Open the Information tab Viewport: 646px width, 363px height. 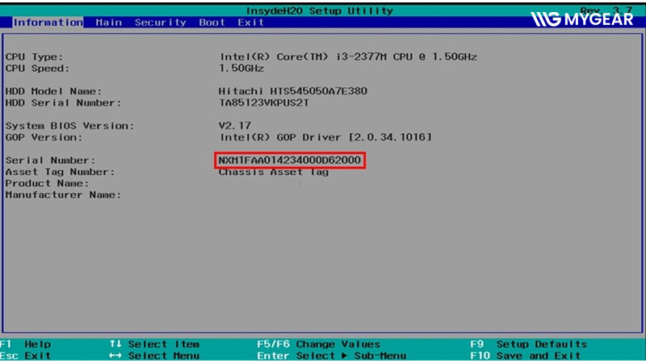point(48,23)
